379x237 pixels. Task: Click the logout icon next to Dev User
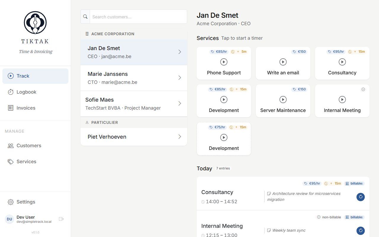61,219
